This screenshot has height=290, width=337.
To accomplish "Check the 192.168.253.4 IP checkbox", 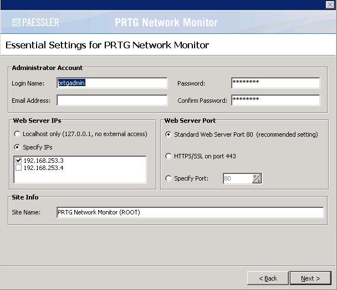I will 19,168.
